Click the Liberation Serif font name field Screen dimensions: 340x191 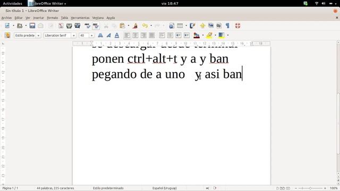(x=57, y=36)
